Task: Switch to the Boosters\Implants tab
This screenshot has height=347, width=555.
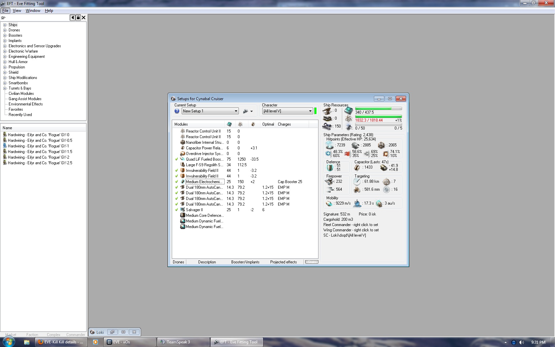Action: [x=245, y=262]
